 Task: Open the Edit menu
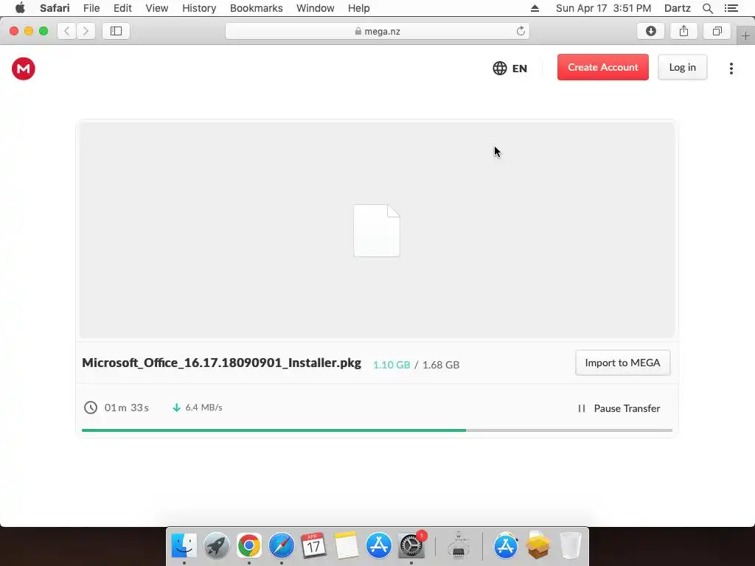(x=123, y=8)
